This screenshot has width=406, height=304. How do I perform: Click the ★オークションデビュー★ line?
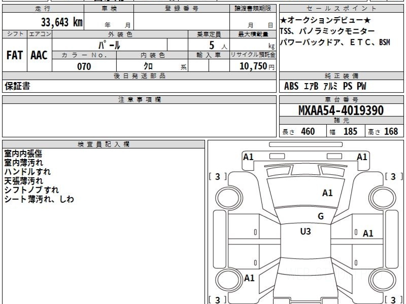pos(325,21)
